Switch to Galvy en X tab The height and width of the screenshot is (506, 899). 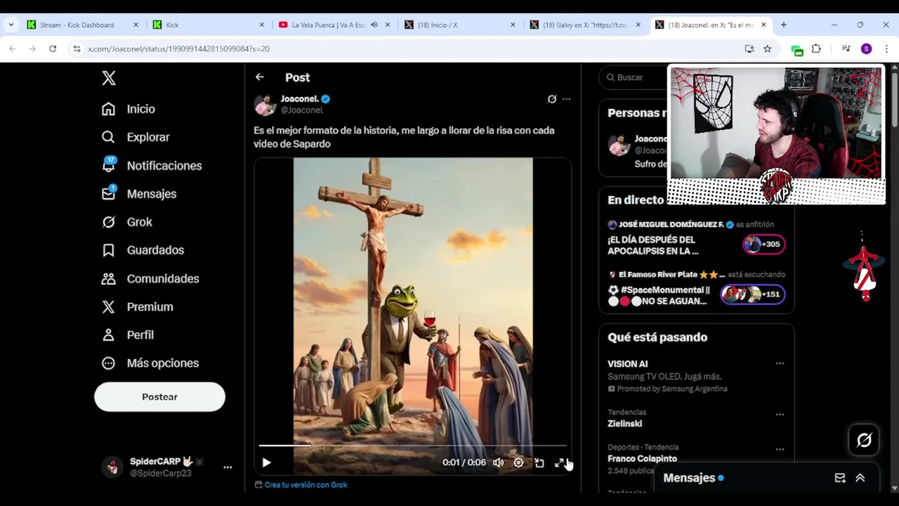585,25
